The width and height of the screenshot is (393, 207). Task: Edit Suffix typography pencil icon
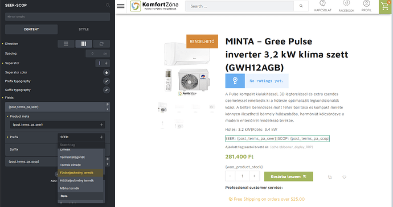click(107, 90)
